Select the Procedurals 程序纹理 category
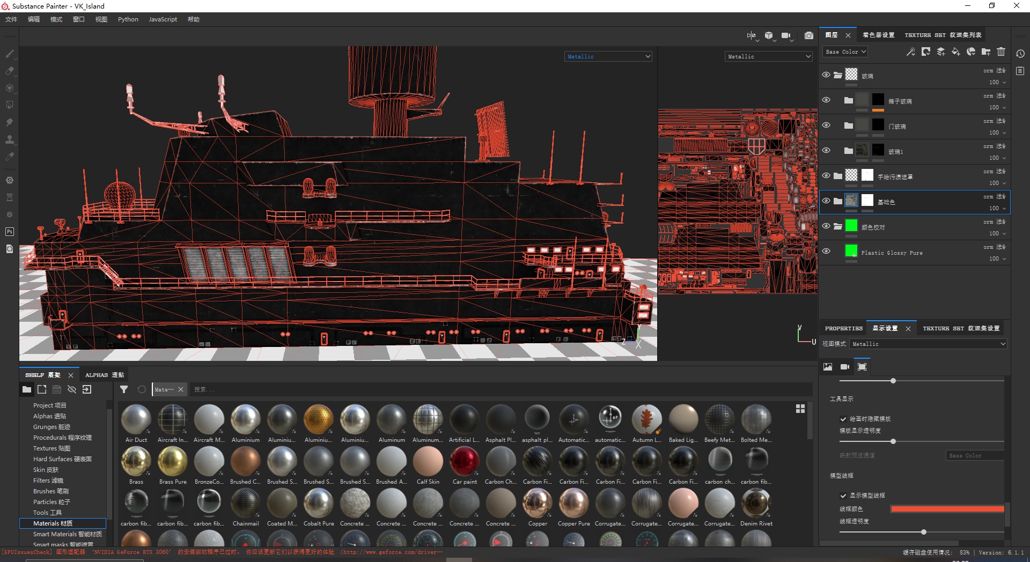The image size is (1030, 562). (x=62, y=438)
